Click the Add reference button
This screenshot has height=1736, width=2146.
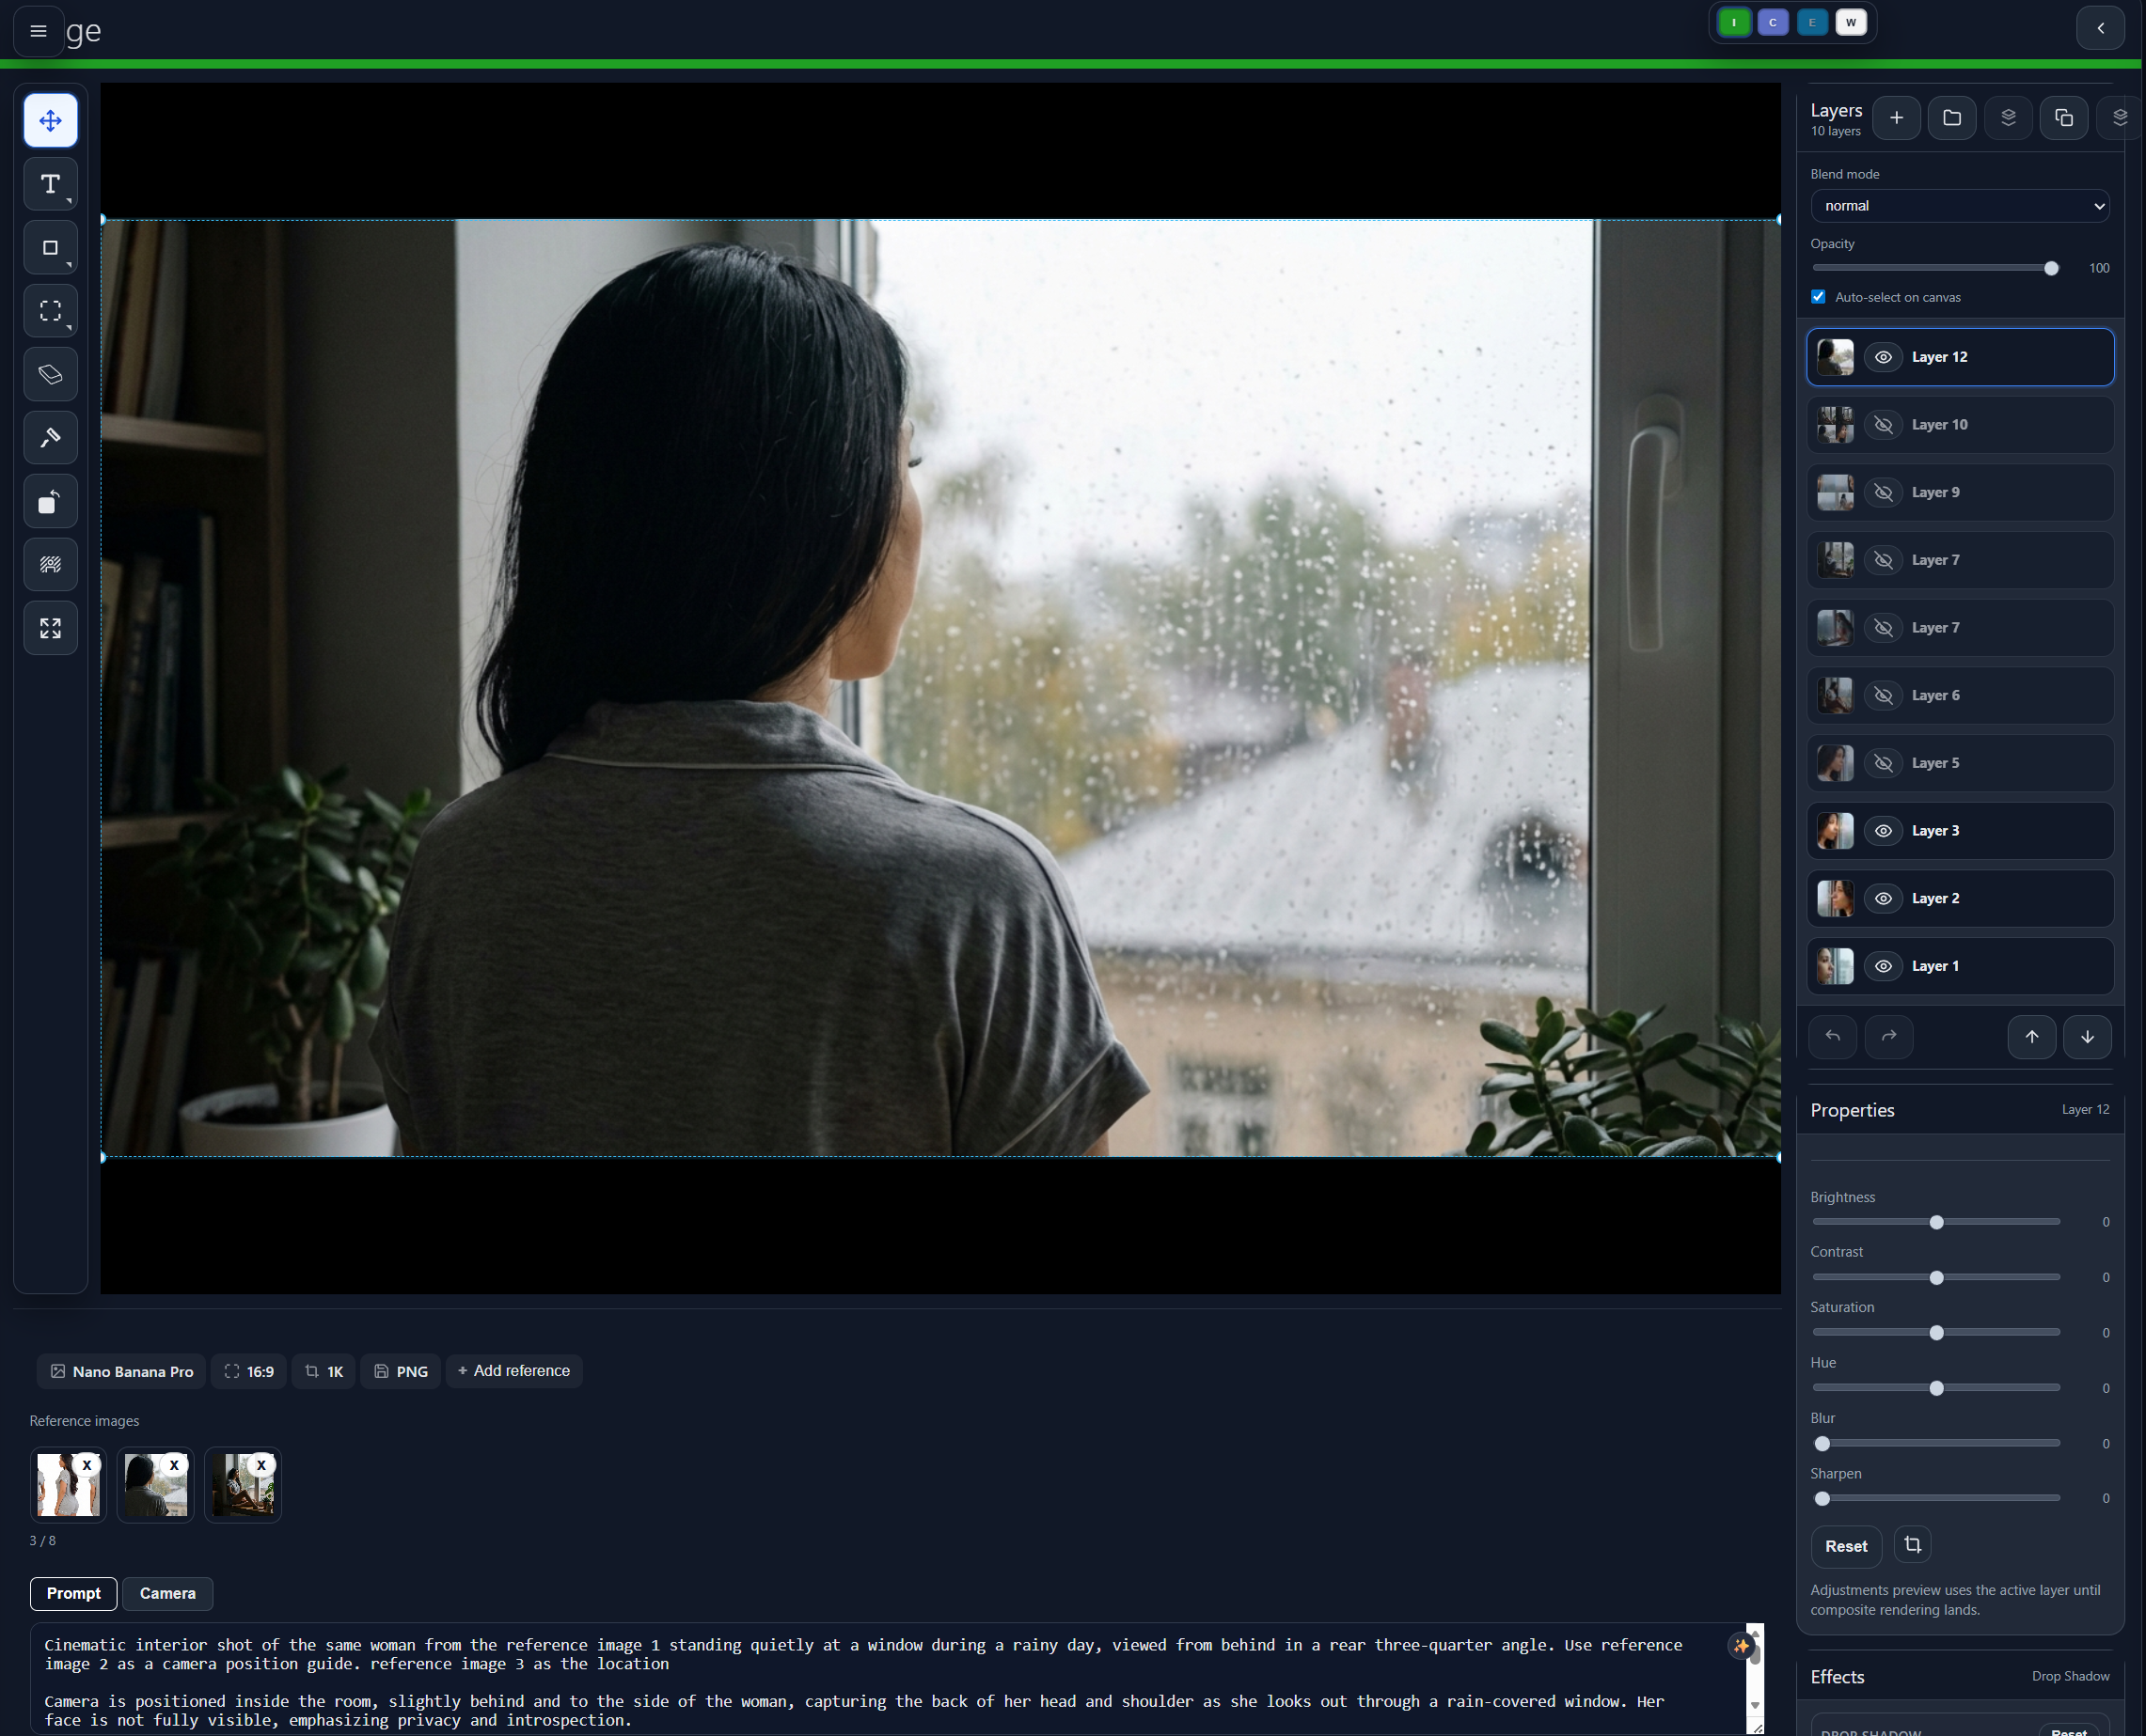point(513,1371)
